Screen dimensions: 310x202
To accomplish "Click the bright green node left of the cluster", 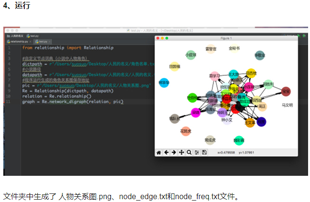I will tap(192, 98).
